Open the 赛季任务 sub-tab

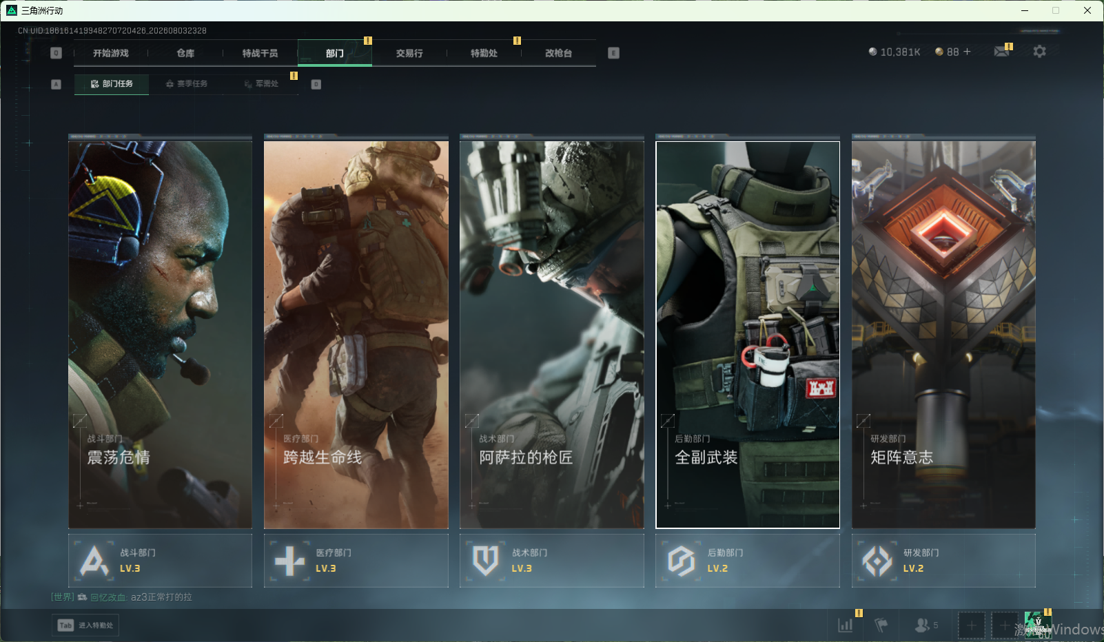coord(186,84)
